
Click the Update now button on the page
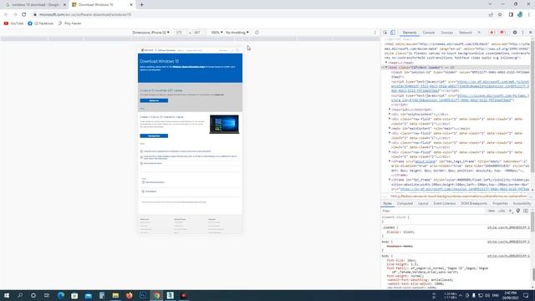point(154,100)
